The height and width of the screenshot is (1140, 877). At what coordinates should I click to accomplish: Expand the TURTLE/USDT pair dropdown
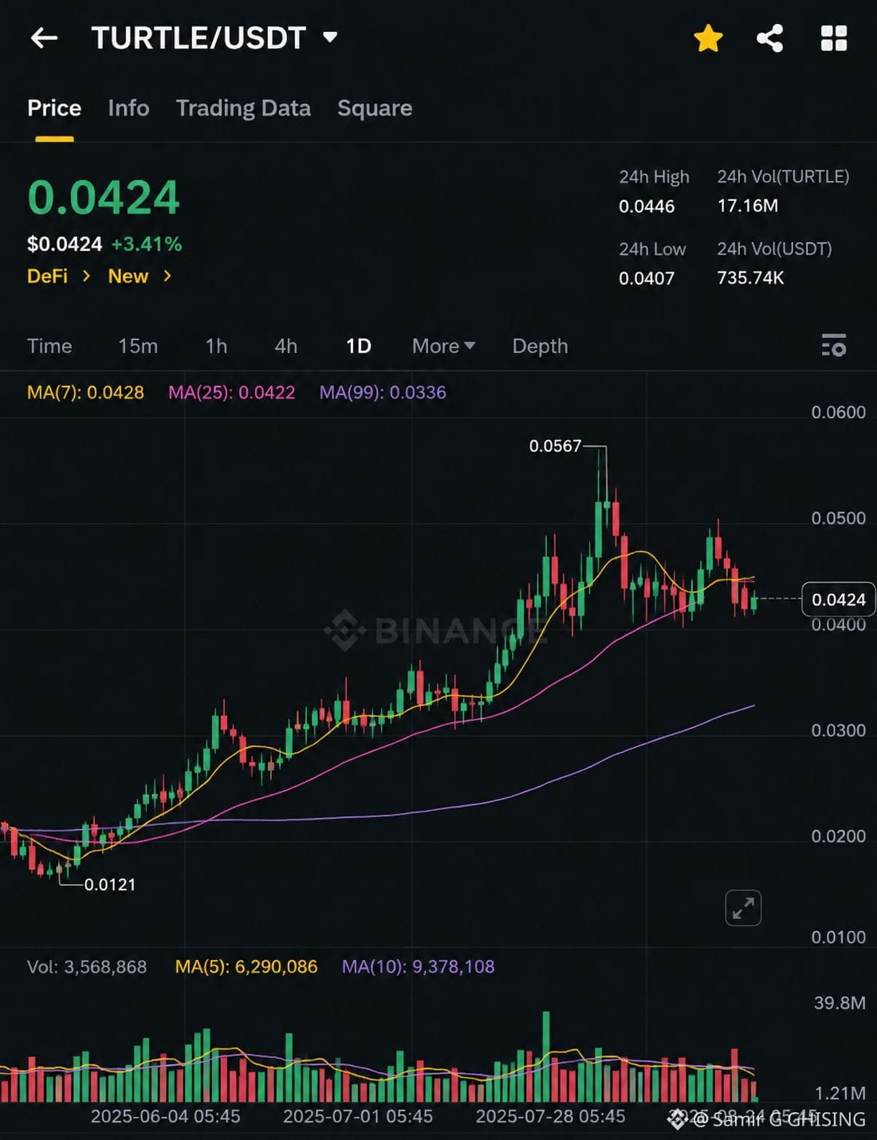pos(330,37)
